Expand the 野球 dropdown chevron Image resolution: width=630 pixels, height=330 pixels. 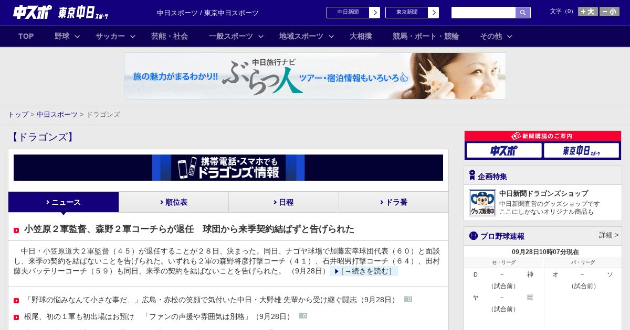tap(77, 36)
